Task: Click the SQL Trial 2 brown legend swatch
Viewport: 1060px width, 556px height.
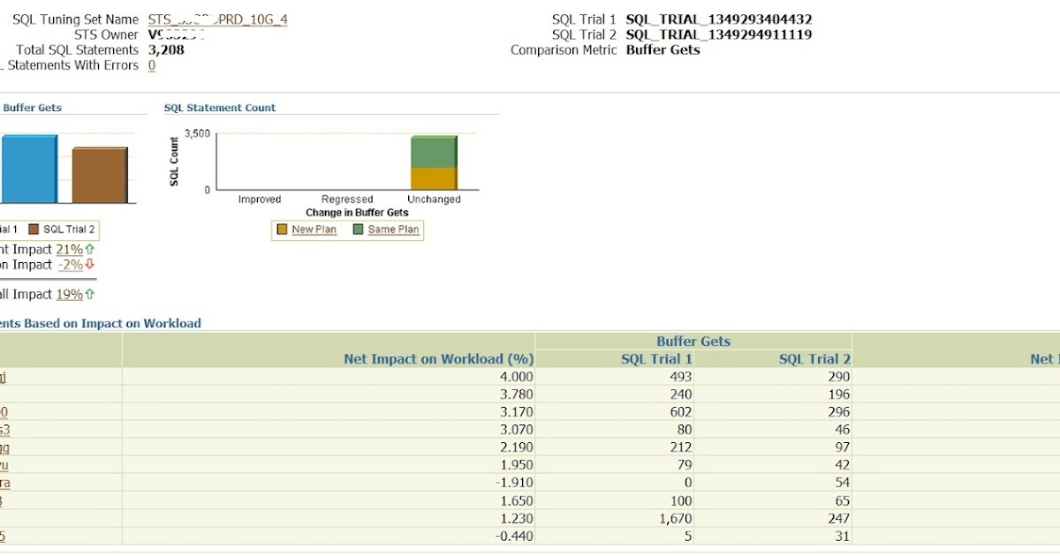Action: click(x=34, y=229)
